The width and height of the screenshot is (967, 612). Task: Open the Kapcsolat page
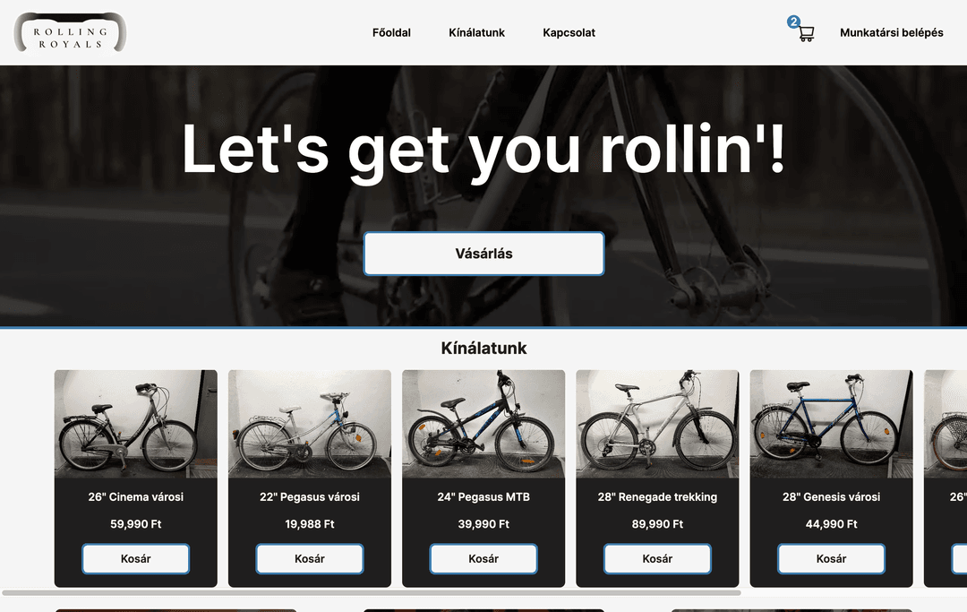click(569, 32)
